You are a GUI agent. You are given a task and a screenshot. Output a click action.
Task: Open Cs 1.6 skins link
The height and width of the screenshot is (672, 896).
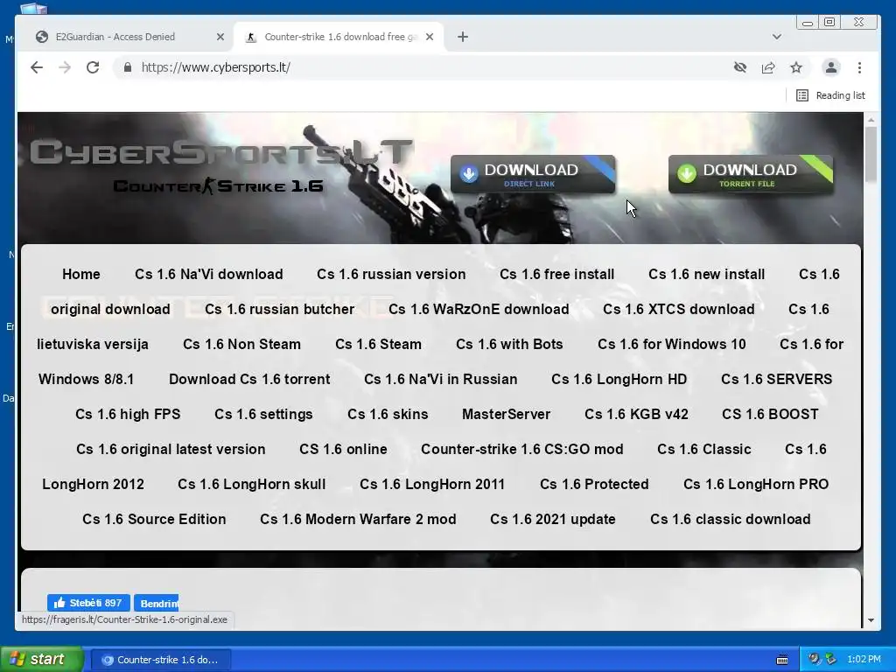click(388, 414)
